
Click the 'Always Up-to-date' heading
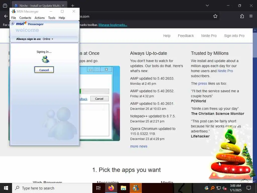click(x=149, y=53)
